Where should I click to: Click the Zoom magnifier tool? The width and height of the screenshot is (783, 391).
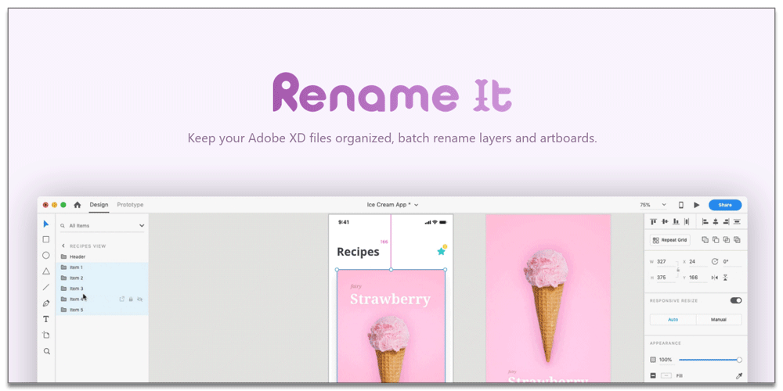click(x=46, y=351)
